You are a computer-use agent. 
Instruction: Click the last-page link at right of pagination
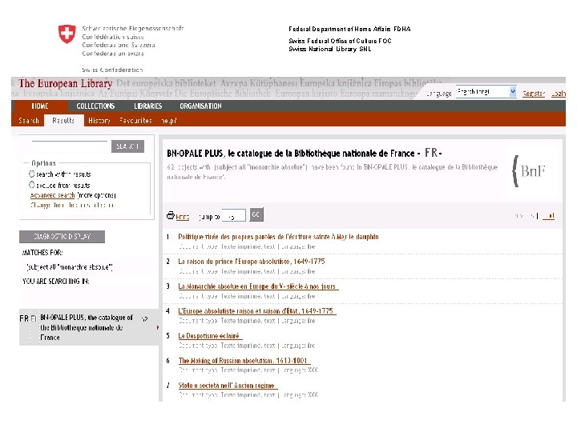point(548,216)
